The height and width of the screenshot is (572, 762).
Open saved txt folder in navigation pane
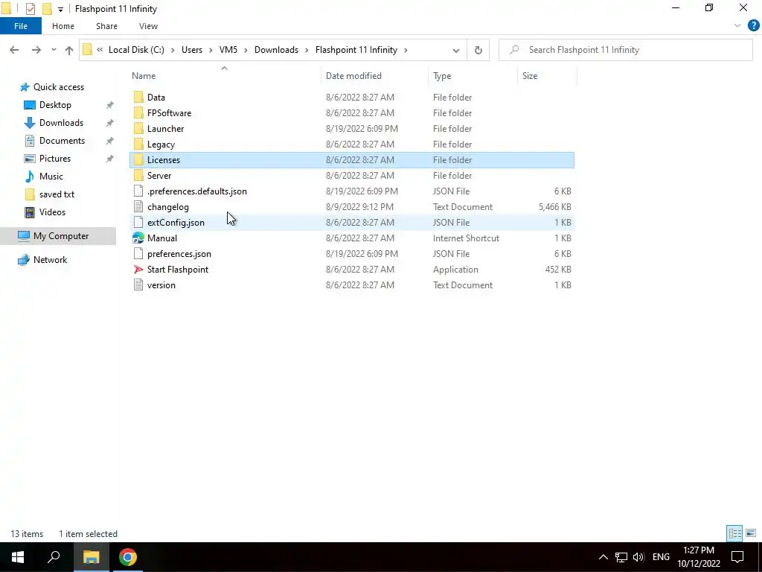click(57, 194)
